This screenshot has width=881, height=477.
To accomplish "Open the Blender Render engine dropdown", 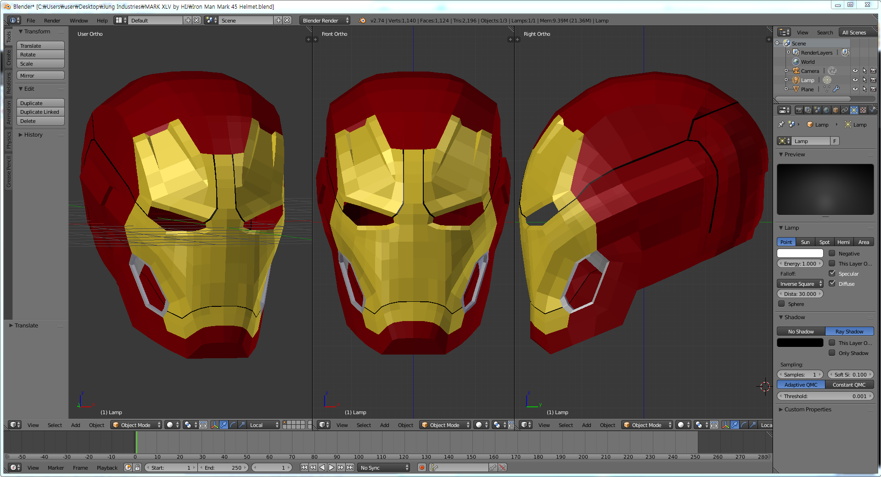I will [325, 20].
